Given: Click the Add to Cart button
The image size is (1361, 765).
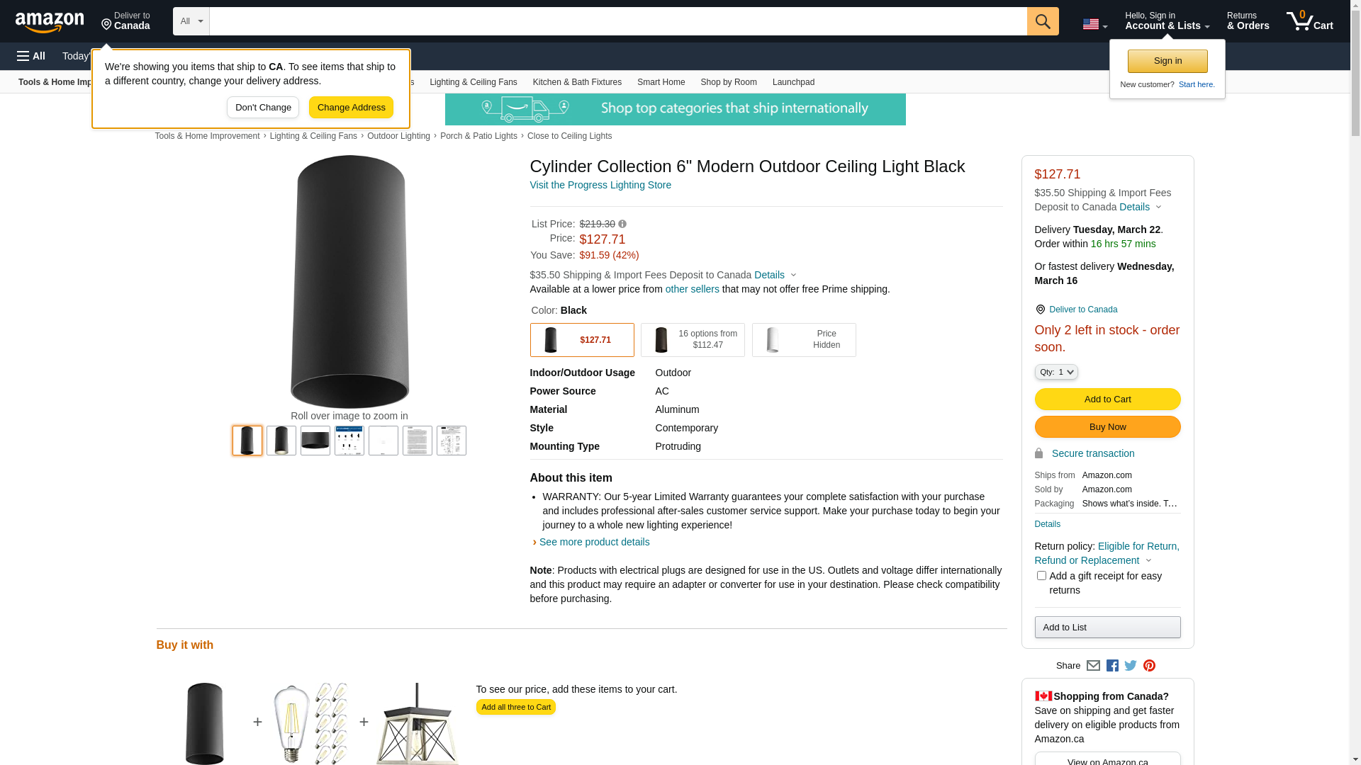Looking at the screenshot, I should point(1107,399).
